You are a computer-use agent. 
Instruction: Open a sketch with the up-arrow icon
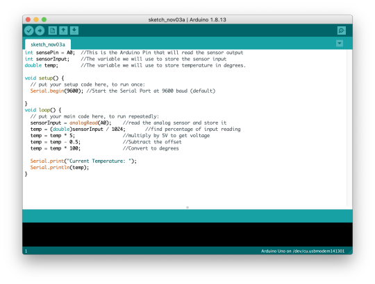click(x=63, y=30)
